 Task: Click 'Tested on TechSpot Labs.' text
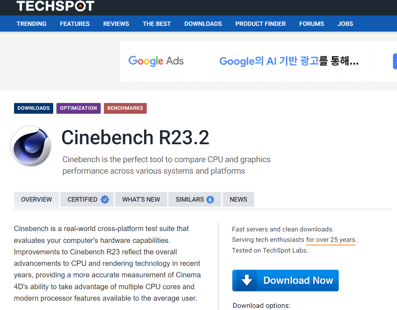(270, 250)
